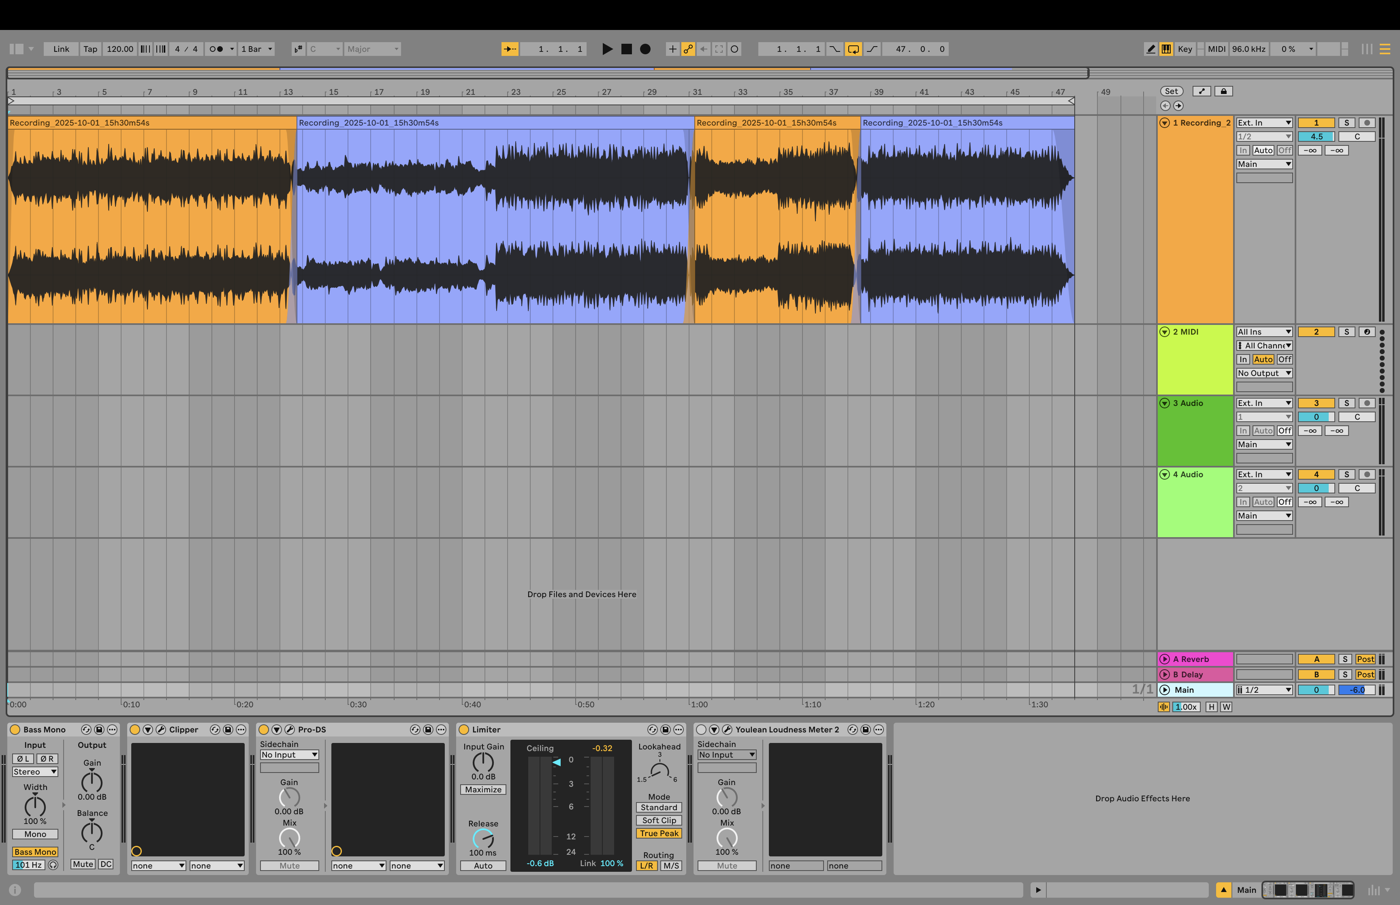Click the Main track volume -6.0 slider
This screenshot has height=905, width=1400.
pyautogui.click(x=1357, y=690)
